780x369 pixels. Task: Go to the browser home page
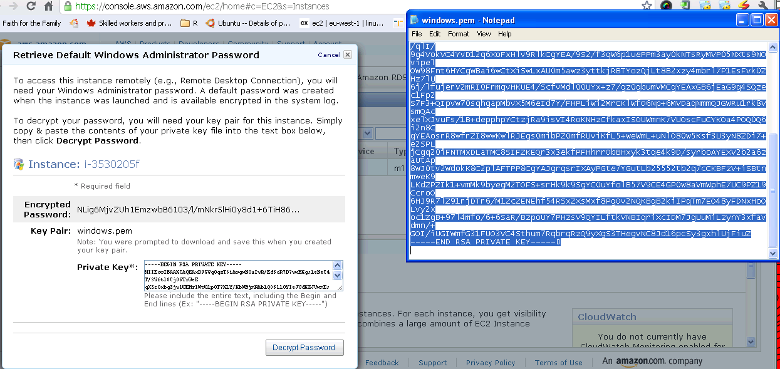(x=48, y=6)
